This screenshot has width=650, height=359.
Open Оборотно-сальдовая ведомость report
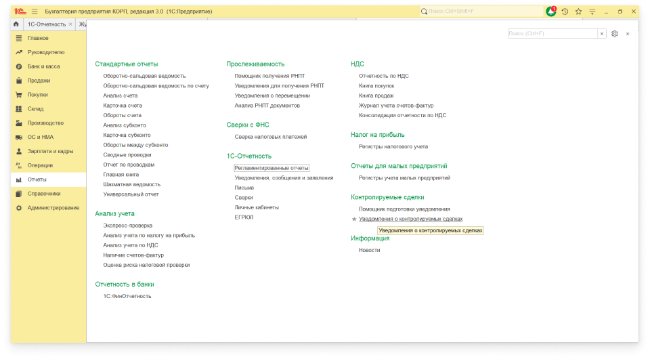[144, 76]
